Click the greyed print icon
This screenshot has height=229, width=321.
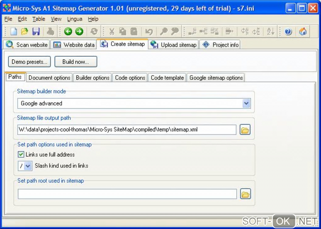point(50,31)
